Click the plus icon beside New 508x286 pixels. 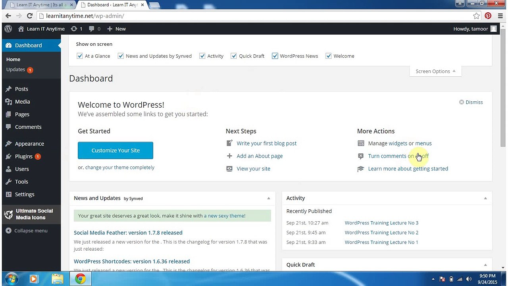[x=110, y=29]
